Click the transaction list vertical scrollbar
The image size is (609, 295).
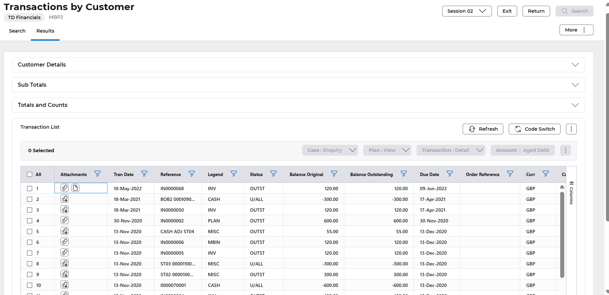(562, 235)
